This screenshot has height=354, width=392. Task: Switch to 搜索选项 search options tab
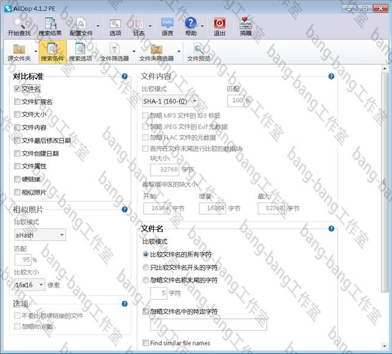pyautogui.click(x=80, y=52)
